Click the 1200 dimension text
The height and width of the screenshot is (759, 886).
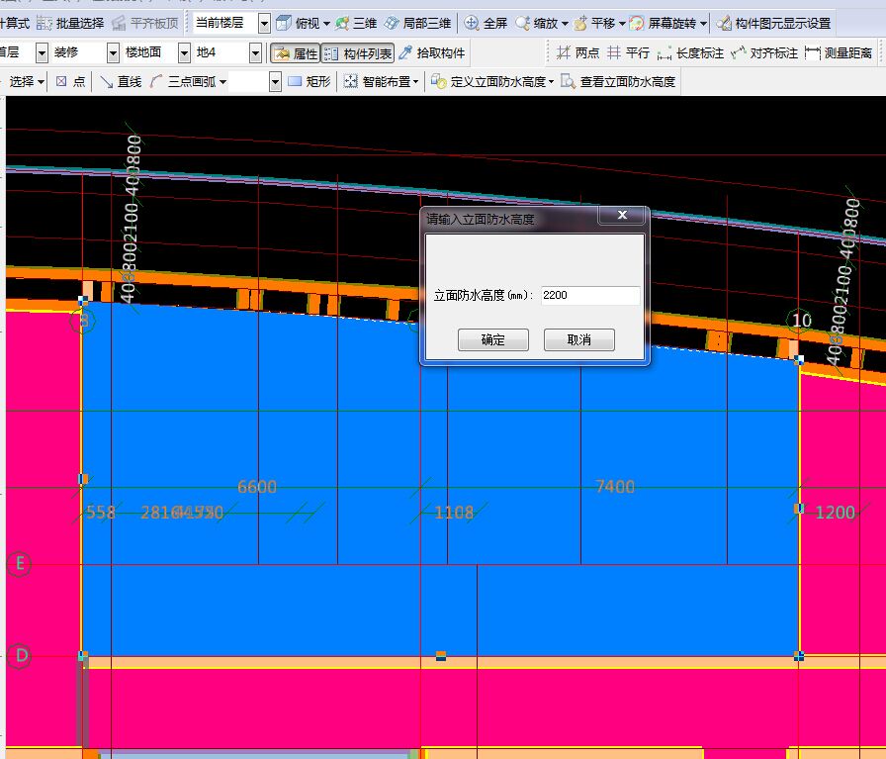click(x=836, y=513)
